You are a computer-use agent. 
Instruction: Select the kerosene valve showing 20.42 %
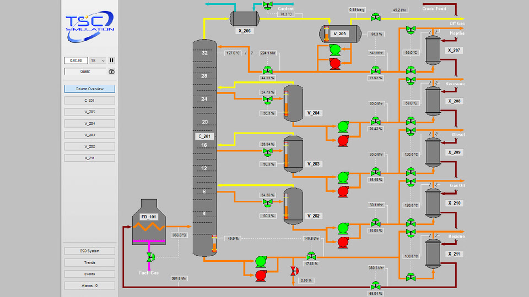[x=375, y=121]
